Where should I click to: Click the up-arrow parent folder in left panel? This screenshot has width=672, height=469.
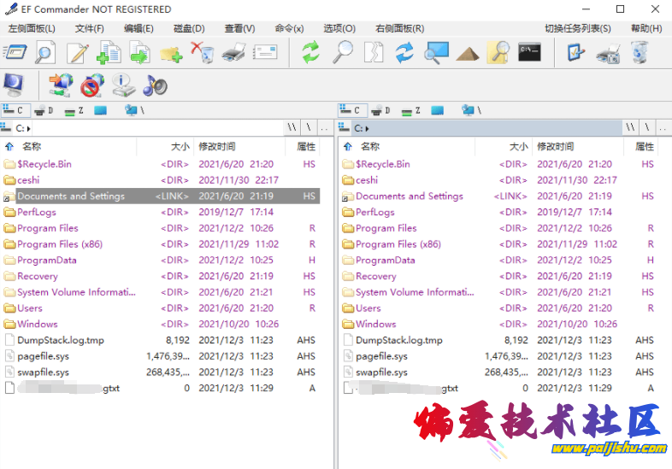coord(9,147)
